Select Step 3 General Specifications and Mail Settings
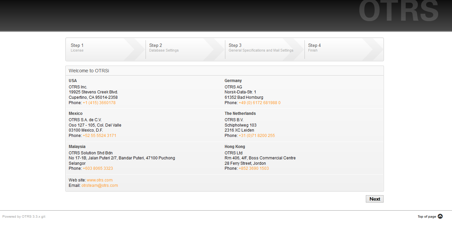452x225 pixels. 261,48
